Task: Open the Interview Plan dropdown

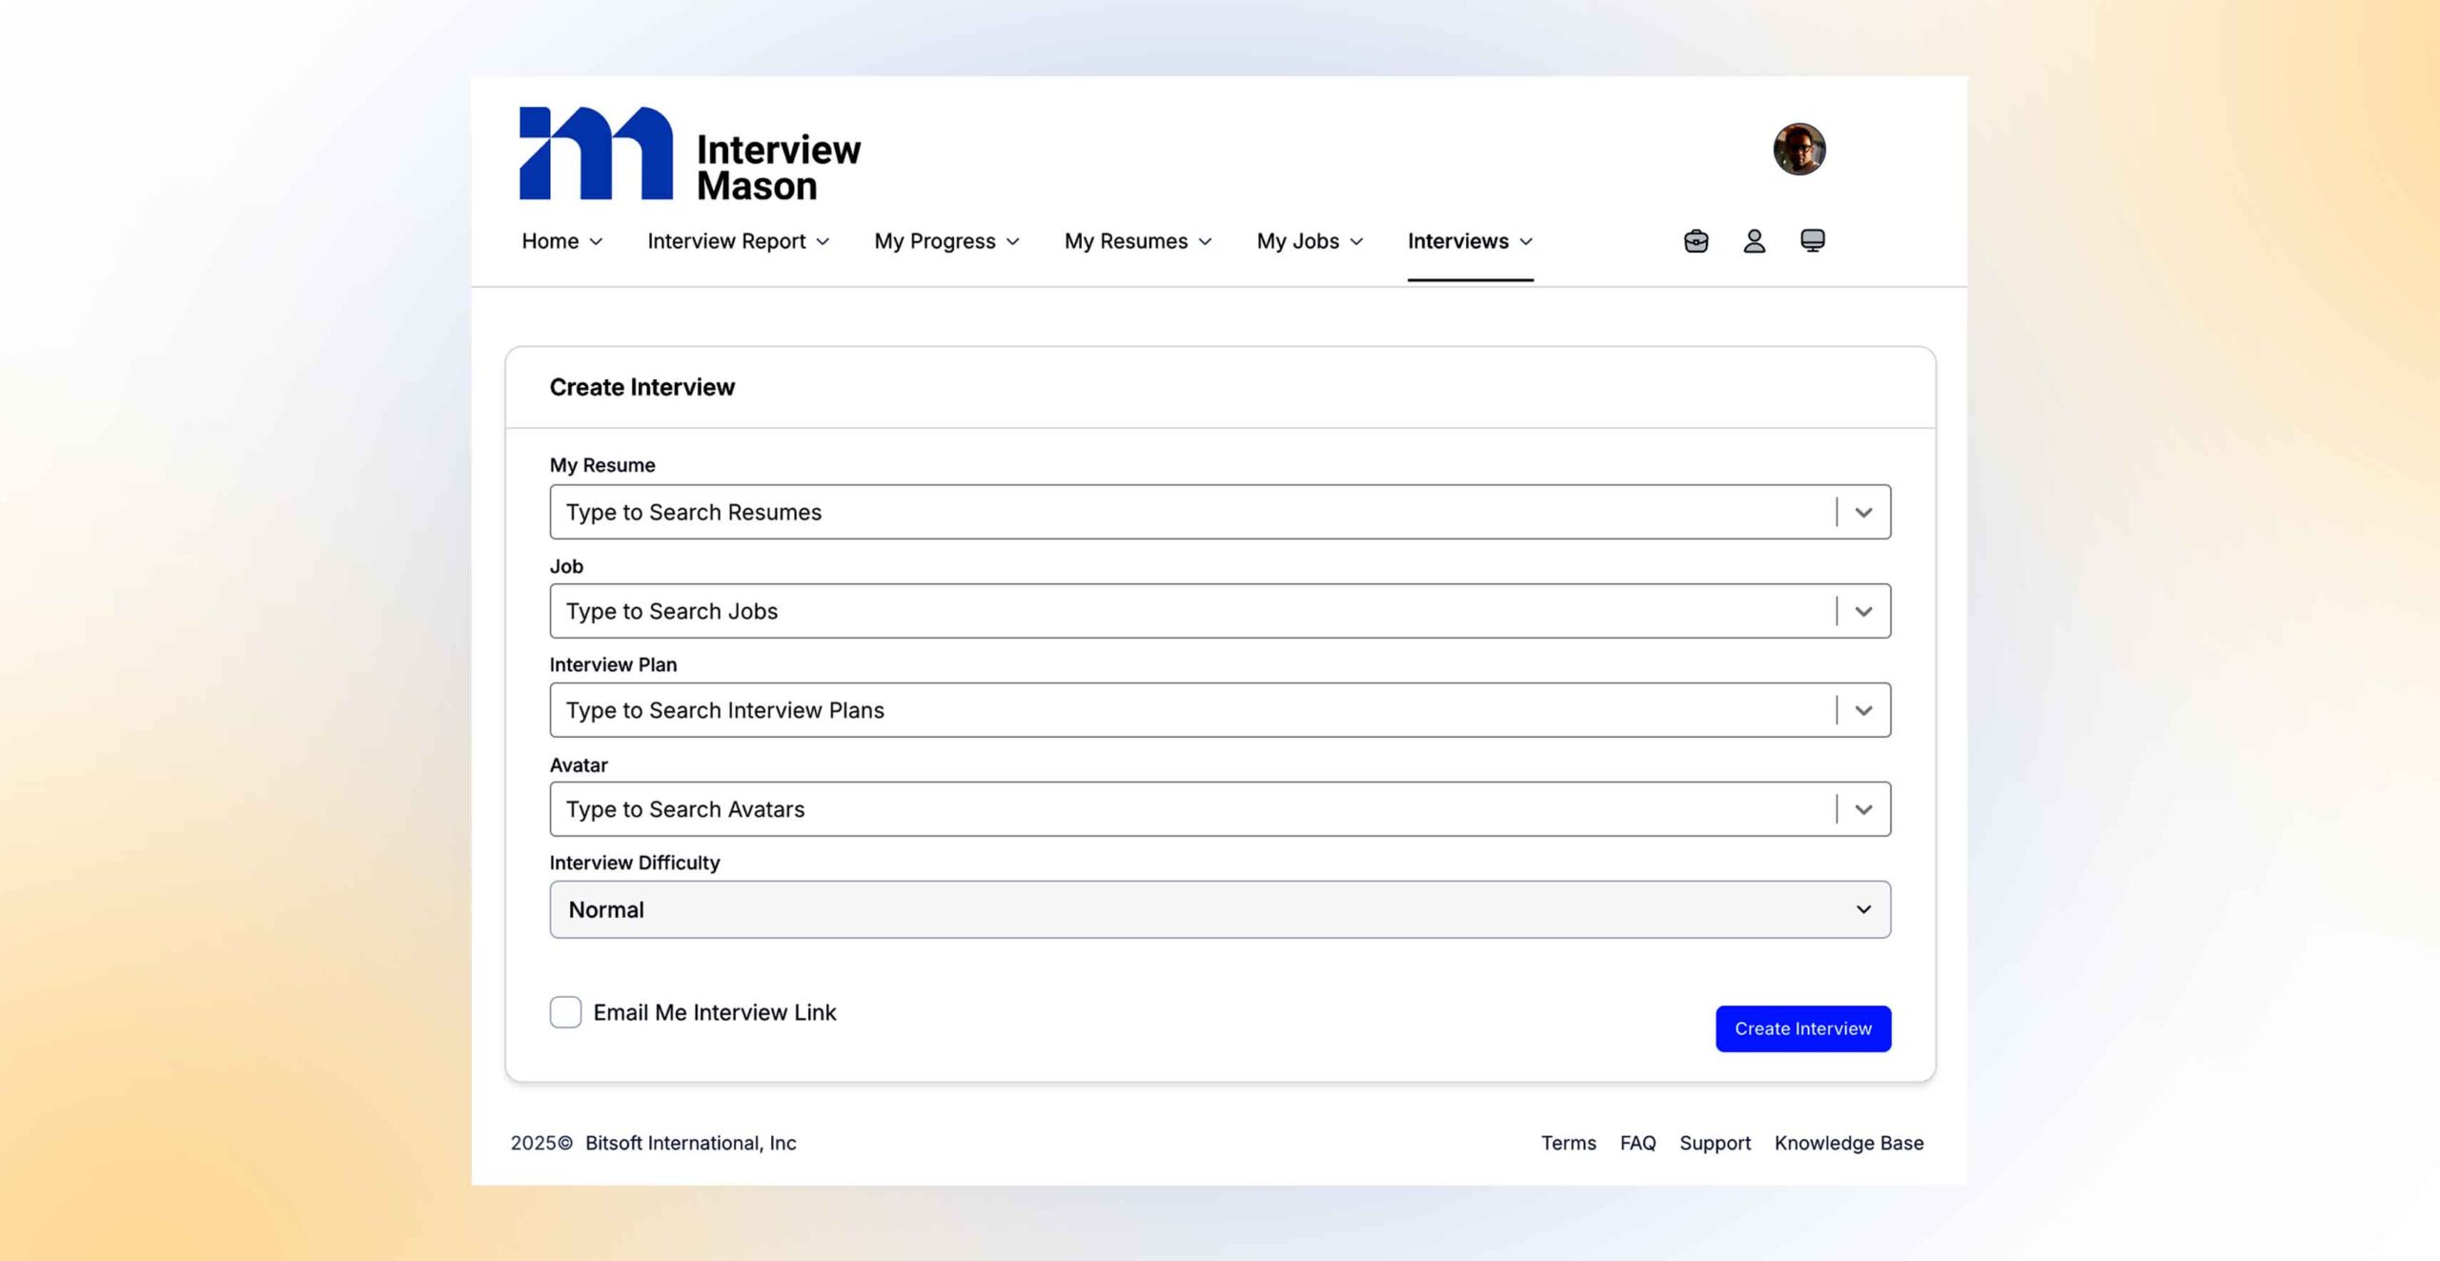Action: click(x=1863, y=711)
